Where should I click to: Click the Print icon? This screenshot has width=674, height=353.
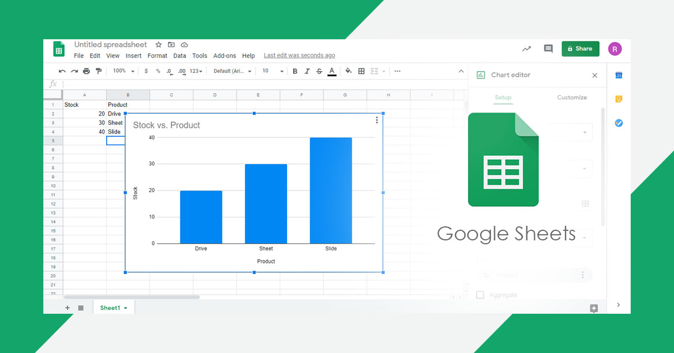[85, 71]
